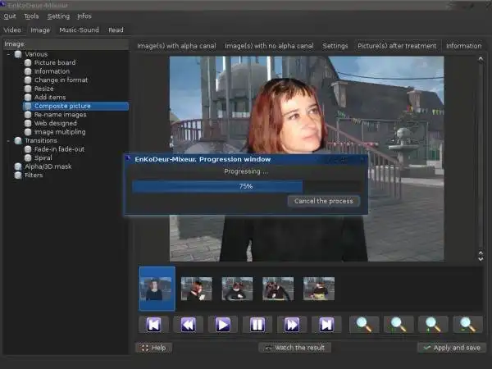This screenshot has width=492, height=369.
Task: Click the last magnifier zoom icon
Action: pos(467,324)
